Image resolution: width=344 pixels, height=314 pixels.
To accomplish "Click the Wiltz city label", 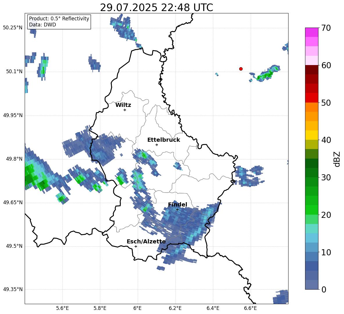I will tap(123, 105).
